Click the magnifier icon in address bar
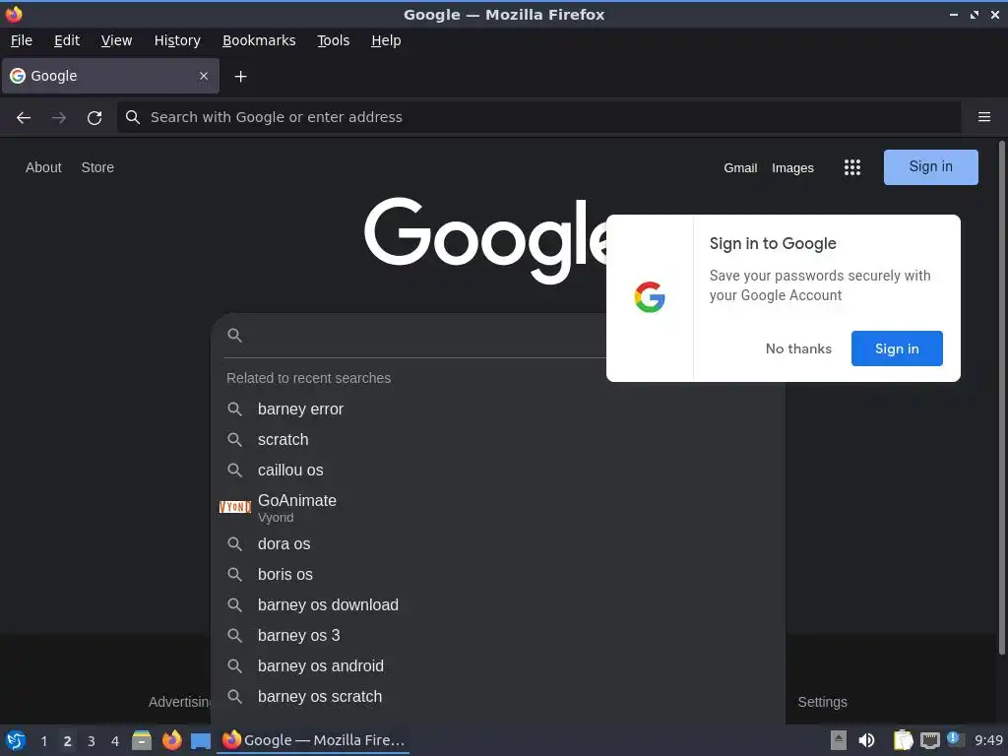The image size is (1008, 756). pyautogui.click(x=133, y=117)
